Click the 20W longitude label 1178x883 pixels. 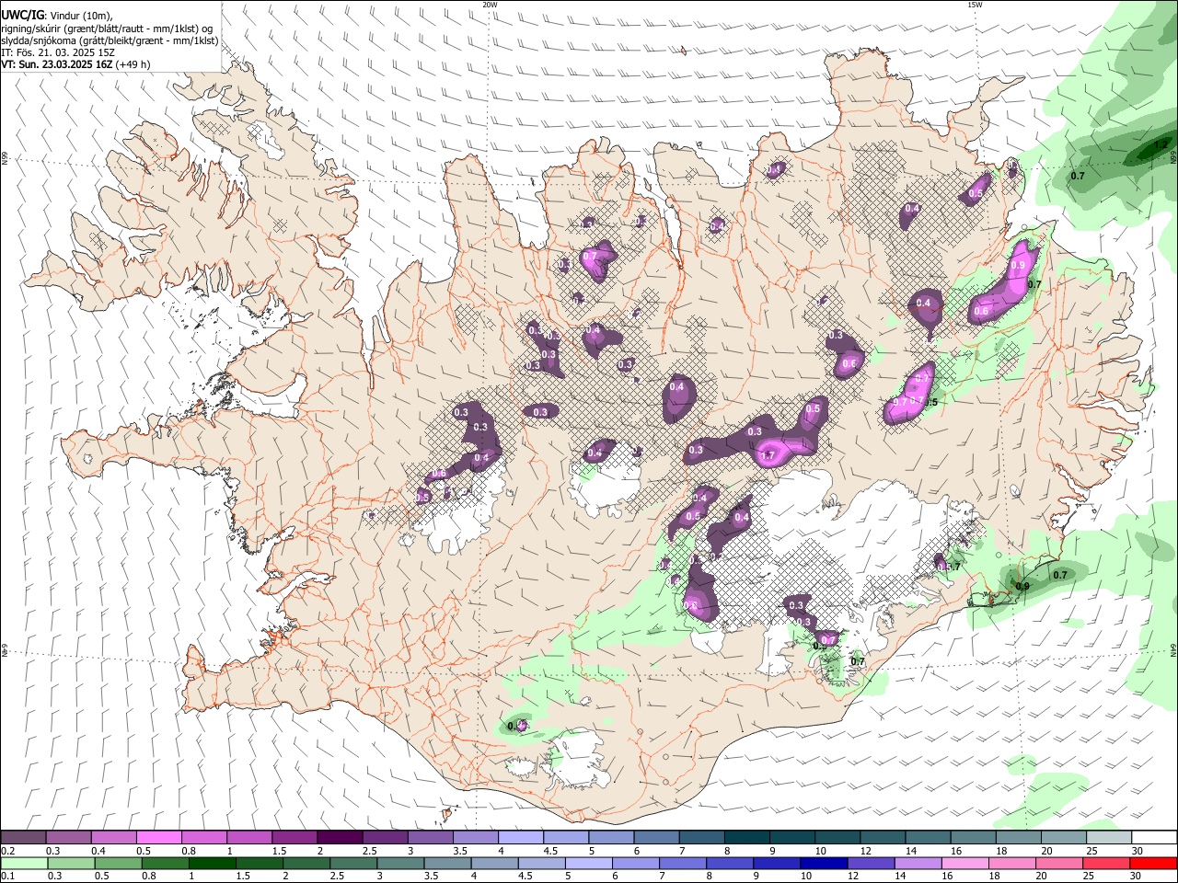coord(491,5)
